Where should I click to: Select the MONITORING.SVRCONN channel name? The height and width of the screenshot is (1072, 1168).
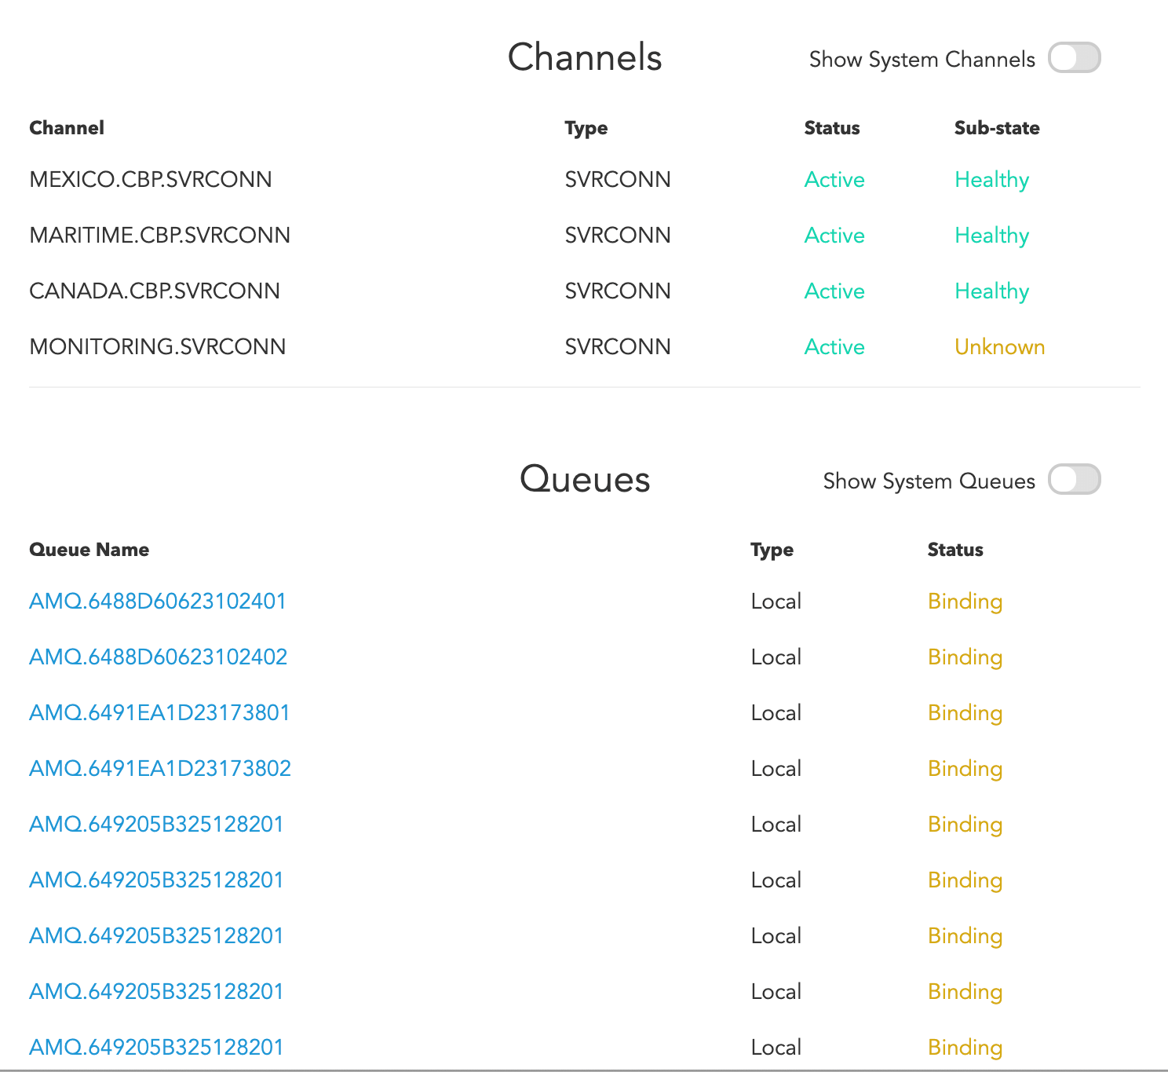158,347
